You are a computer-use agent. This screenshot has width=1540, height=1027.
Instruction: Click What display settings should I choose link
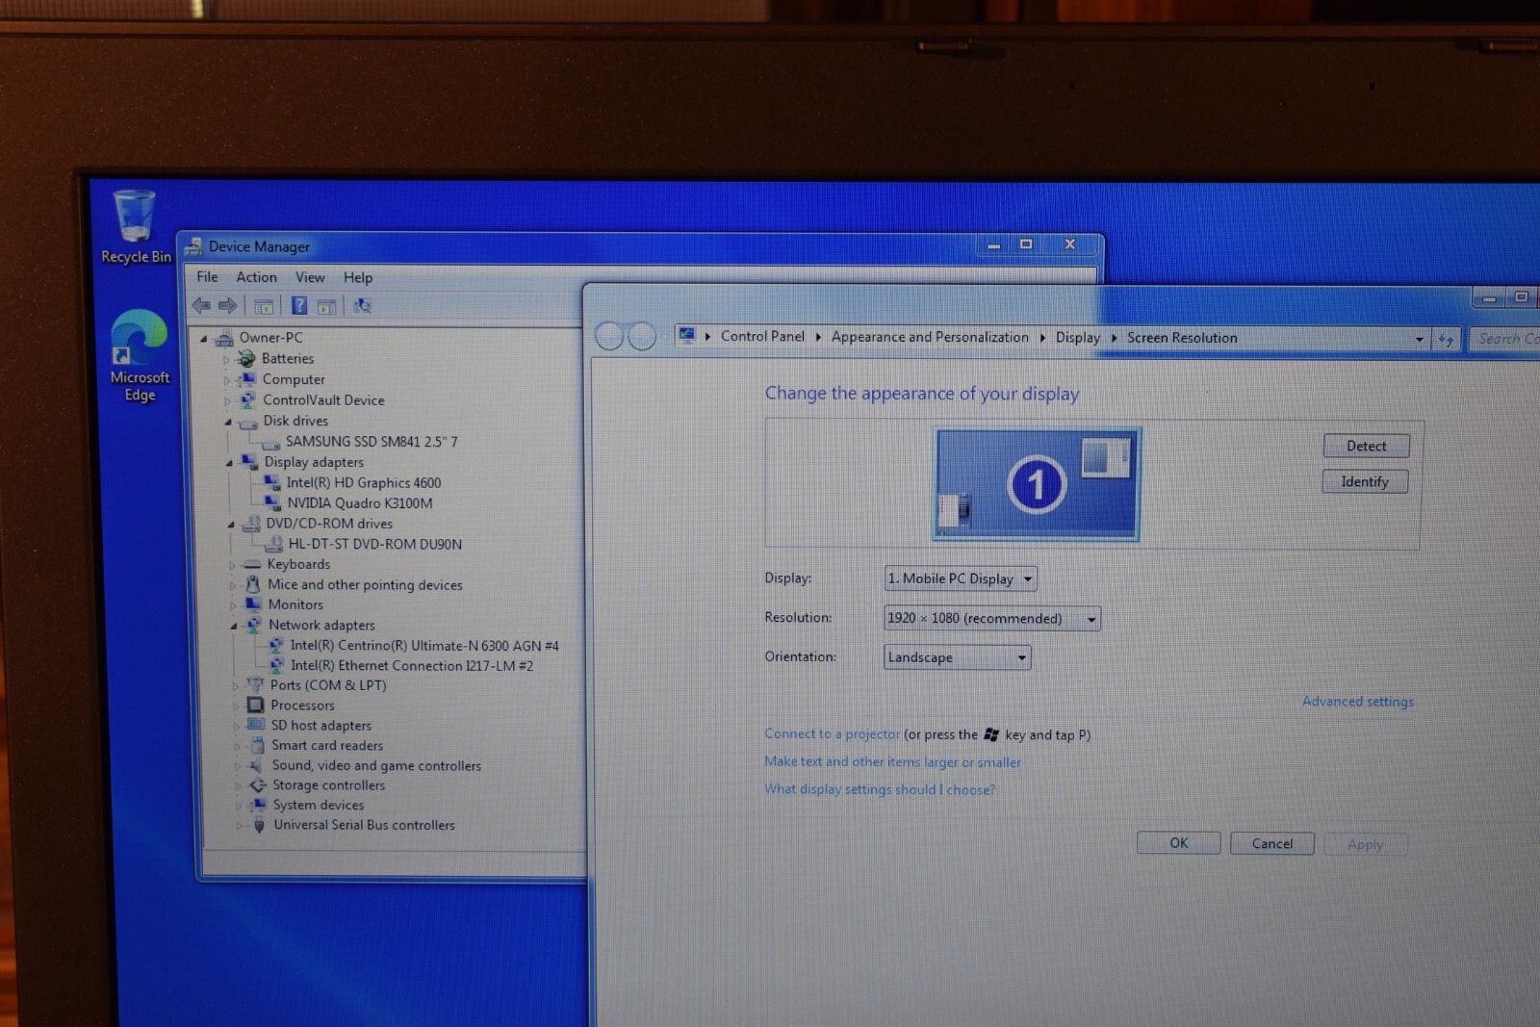click(880, 789)
